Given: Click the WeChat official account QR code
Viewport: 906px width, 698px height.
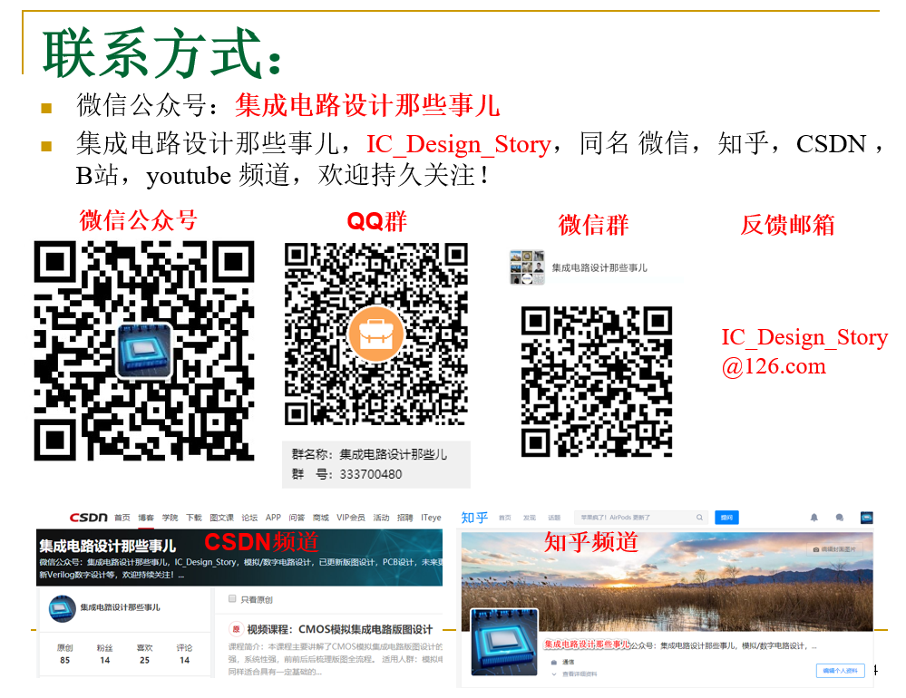Looking at the screenshot, I should (144, 351).
